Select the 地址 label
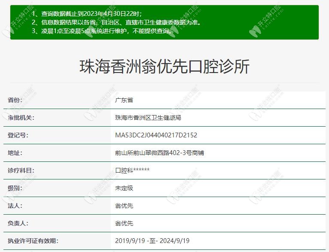The height and width of the screenshot is (252, 329). pos(15,153)
